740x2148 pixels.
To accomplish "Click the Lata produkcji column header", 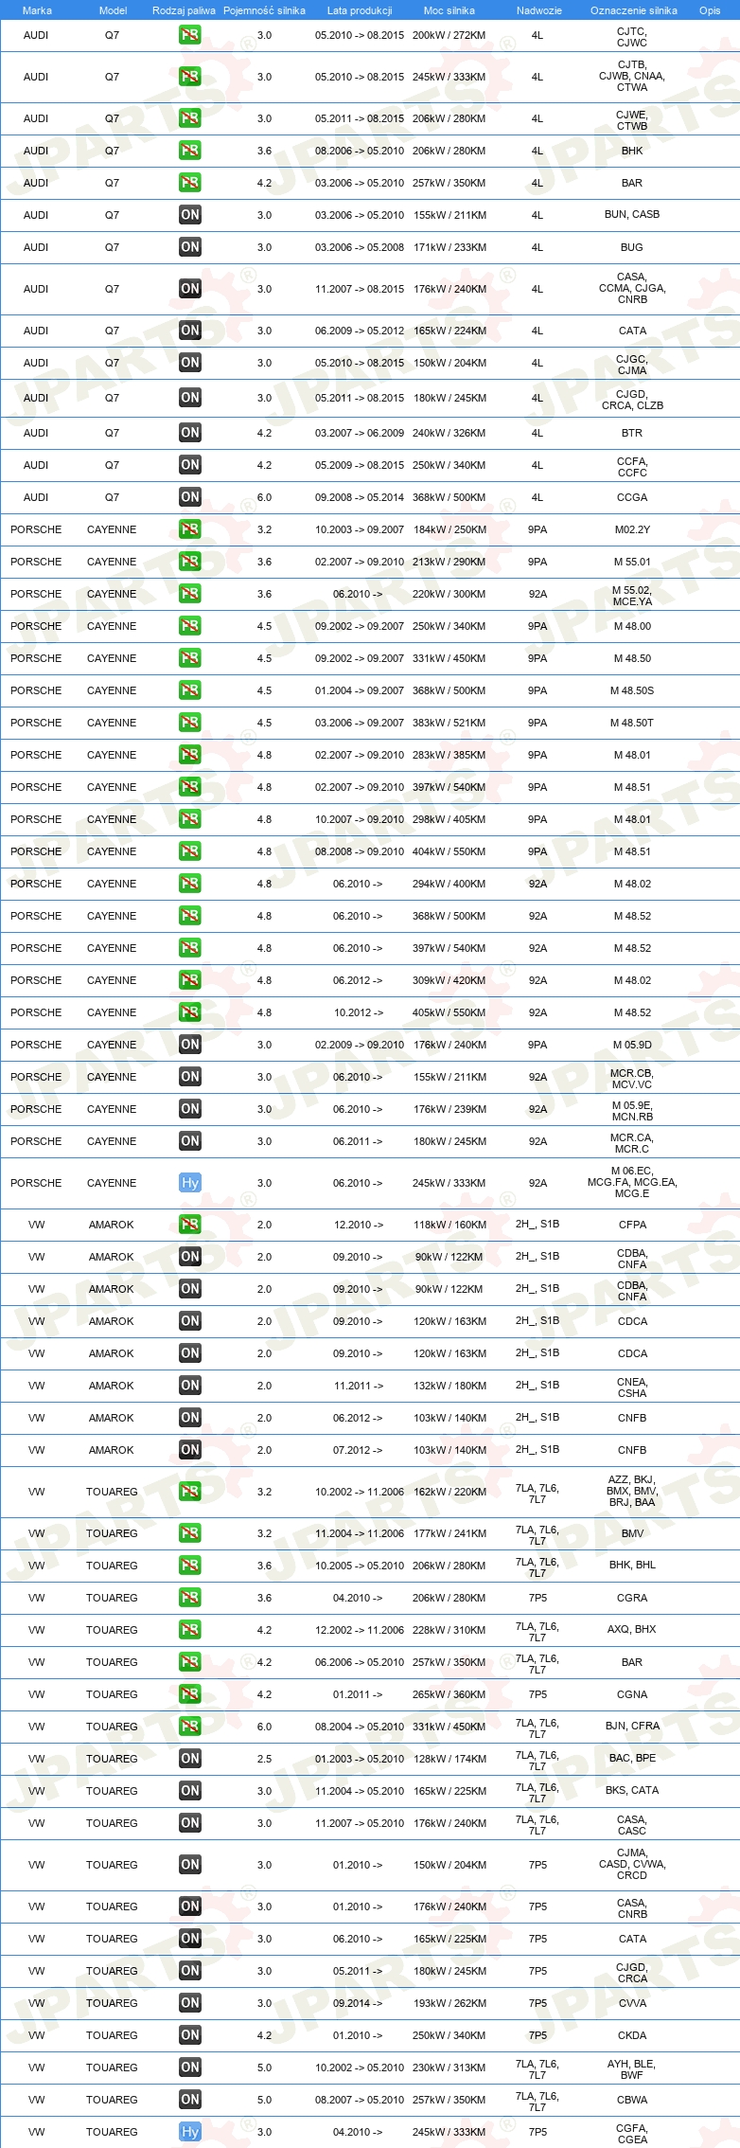I will pos(360,10).
